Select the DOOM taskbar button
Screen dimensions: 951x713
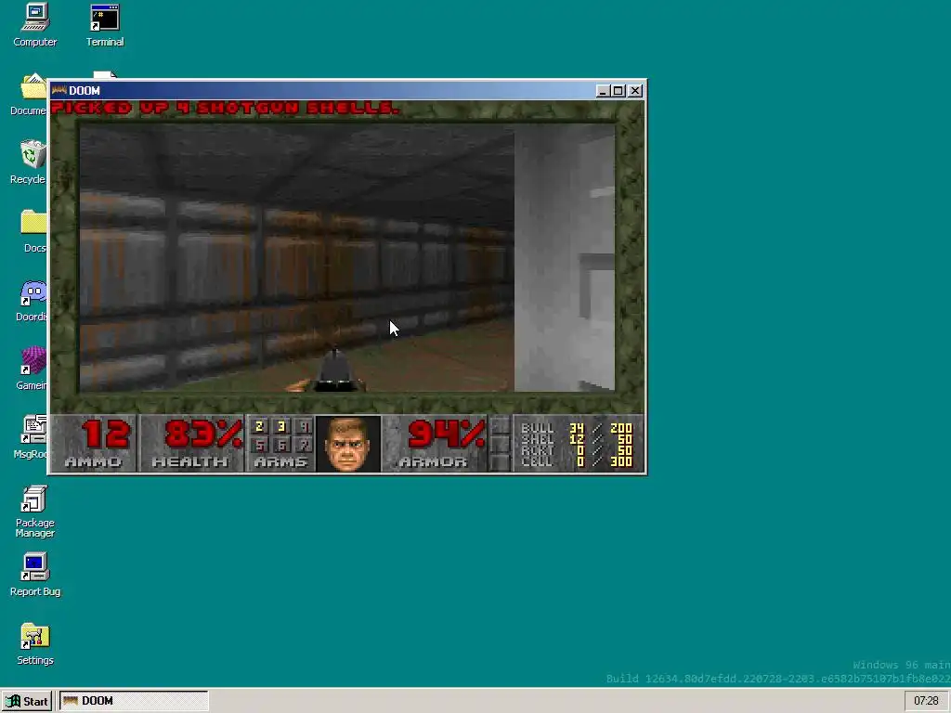134,701
